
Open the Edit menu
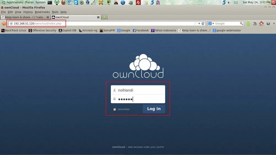pos(10,12)
